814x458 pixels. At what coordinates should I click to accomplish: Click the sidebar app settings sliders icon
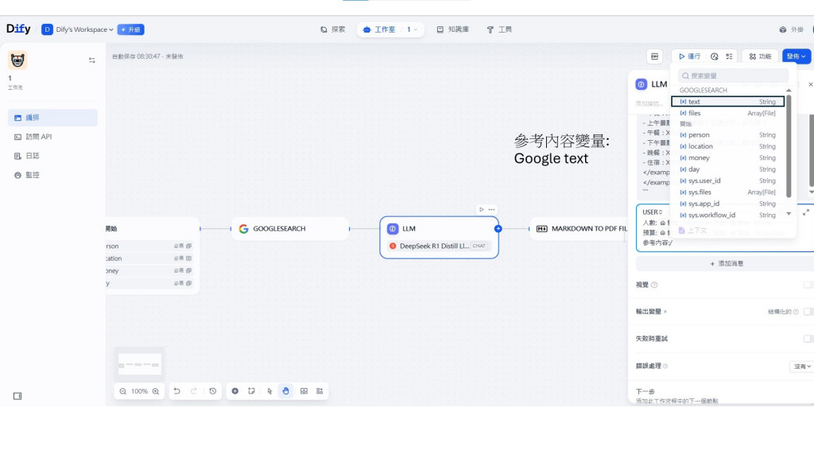[92, 60]
